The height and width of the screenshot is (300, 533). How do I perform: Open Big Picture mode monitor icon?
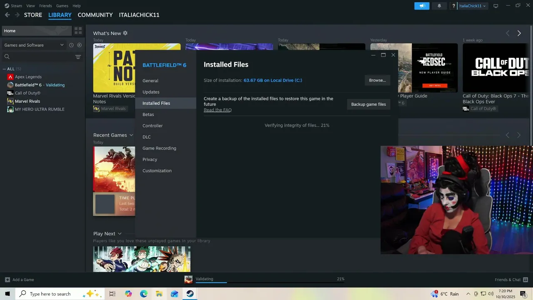[496, 6]
